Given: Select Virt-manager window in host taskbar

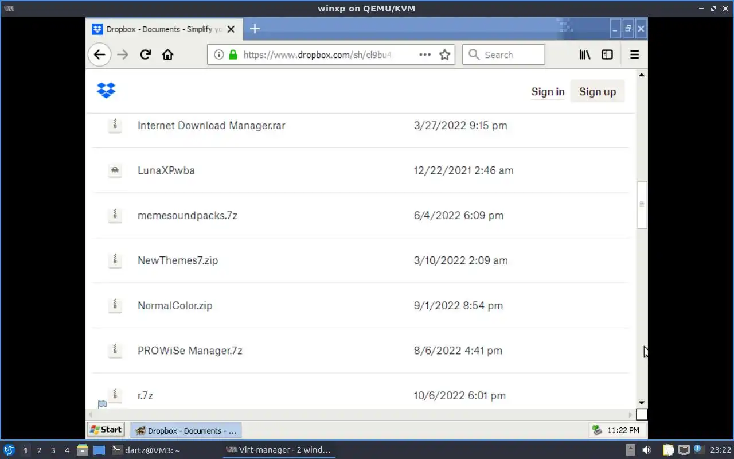Looking at the screenshot, I should coord(279,450).
